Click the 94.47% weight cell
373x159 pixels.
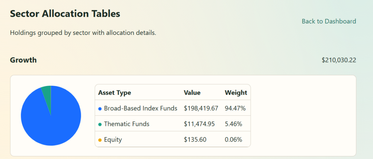[x=235, y=108]
